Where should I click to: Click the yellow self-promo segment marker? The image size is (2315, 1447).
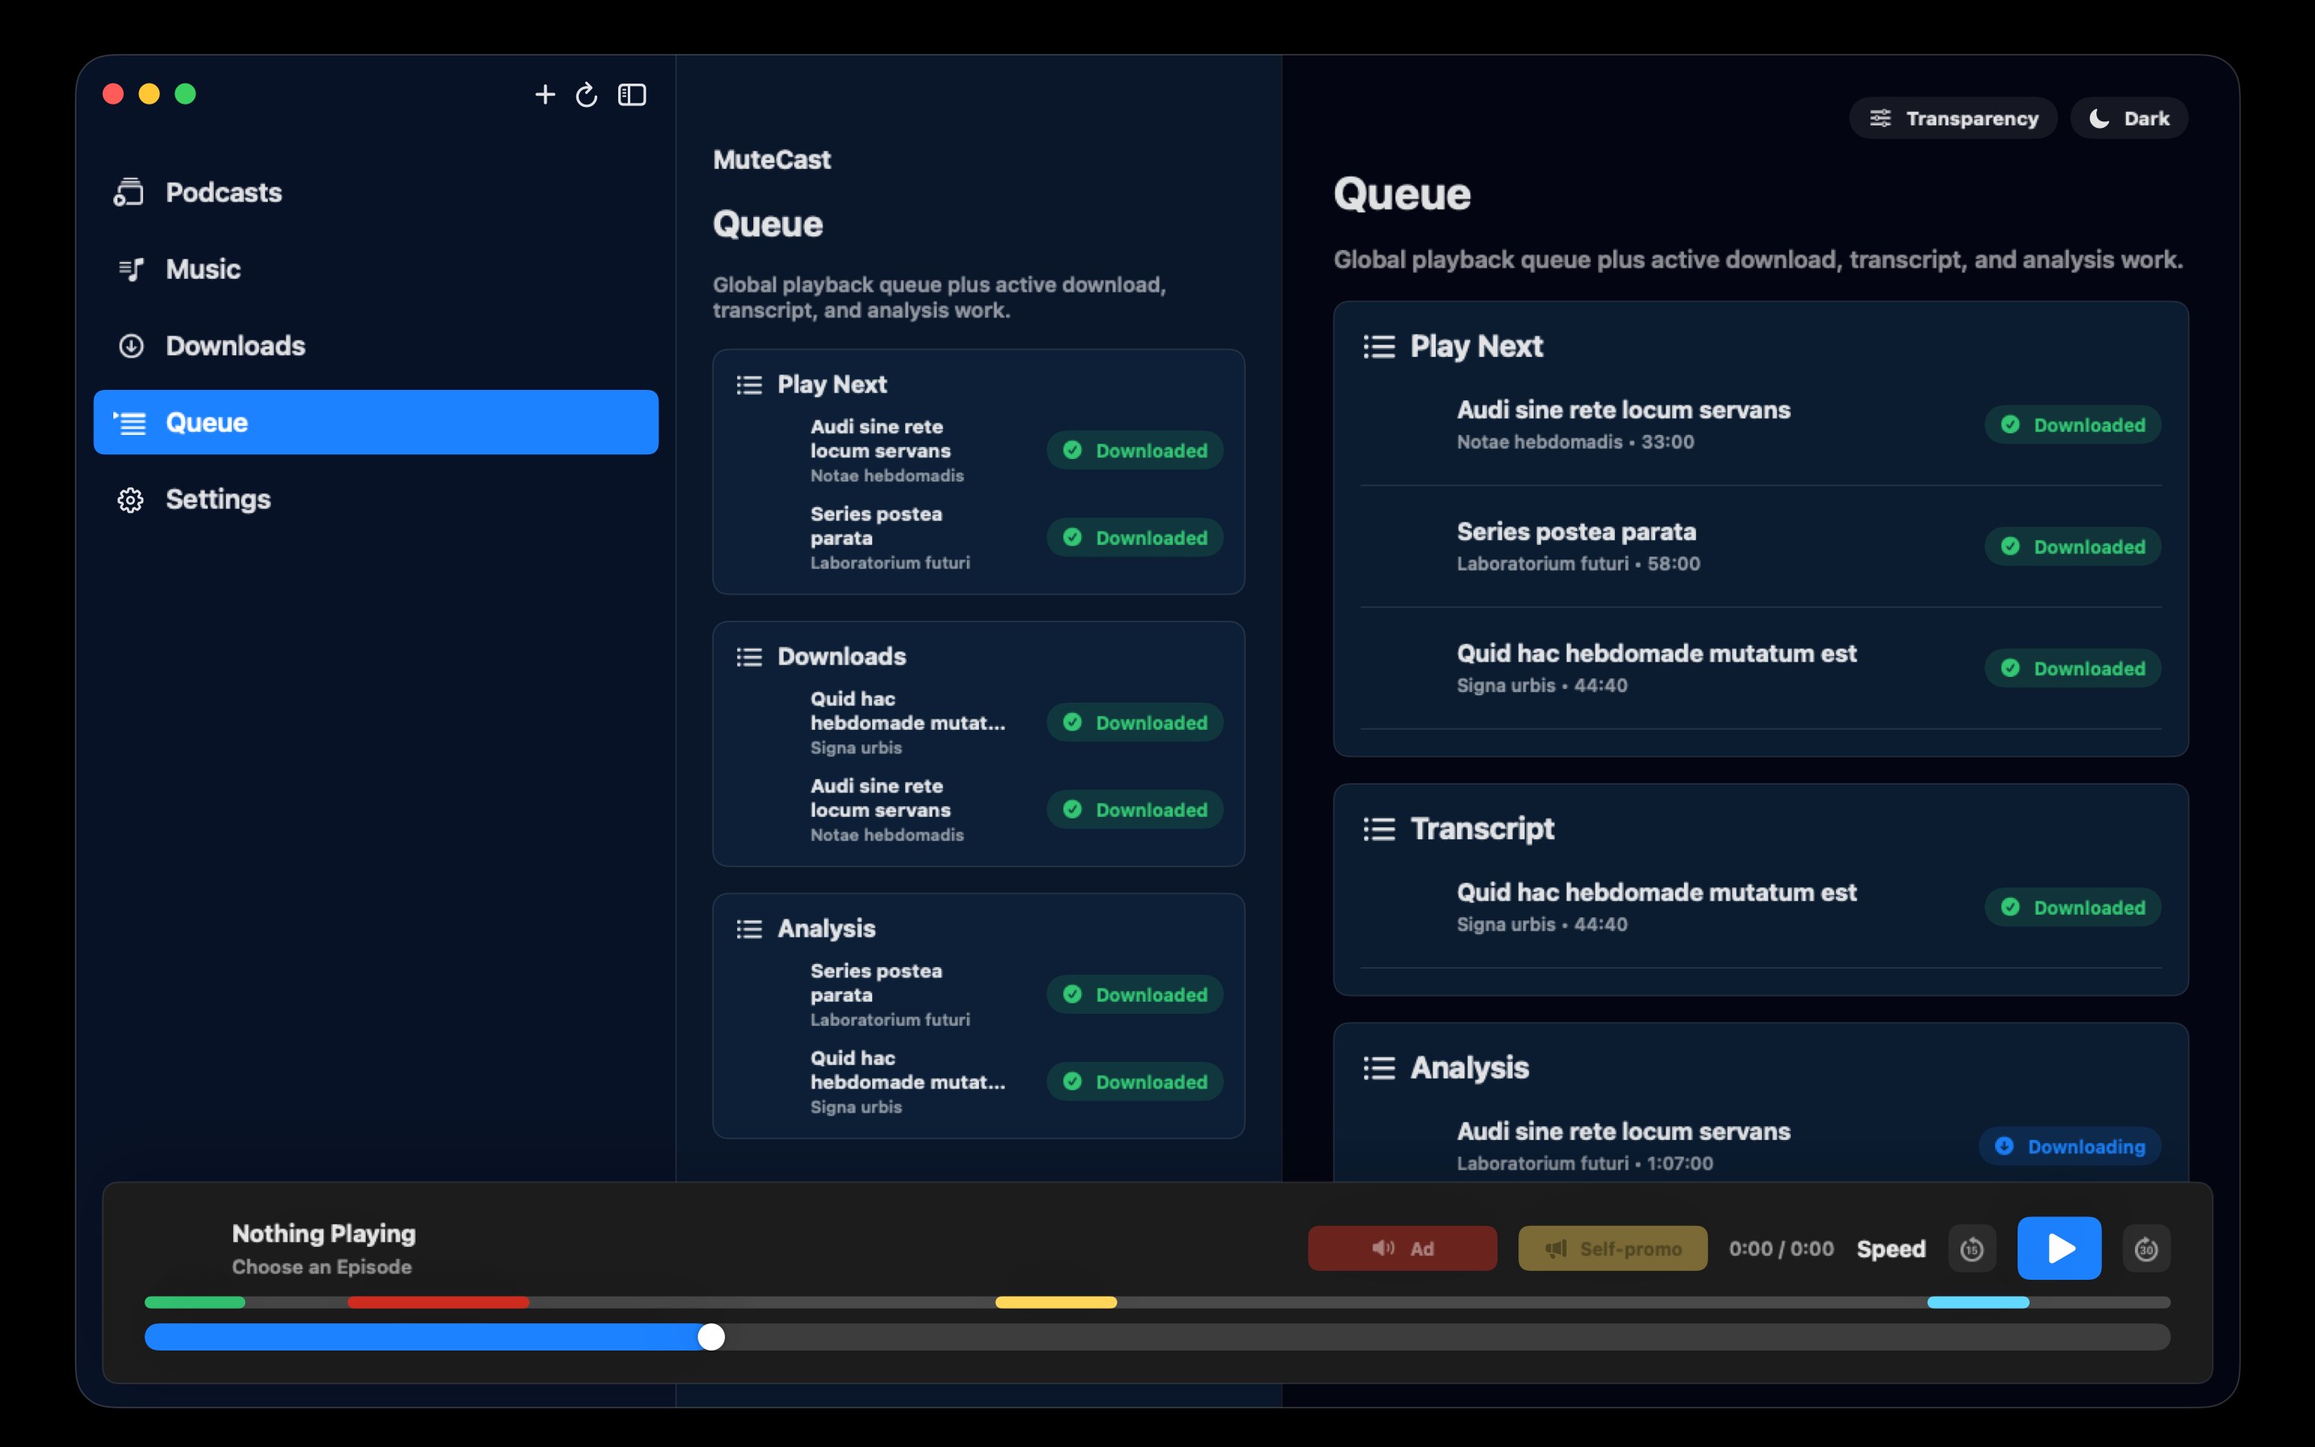1056,1302
